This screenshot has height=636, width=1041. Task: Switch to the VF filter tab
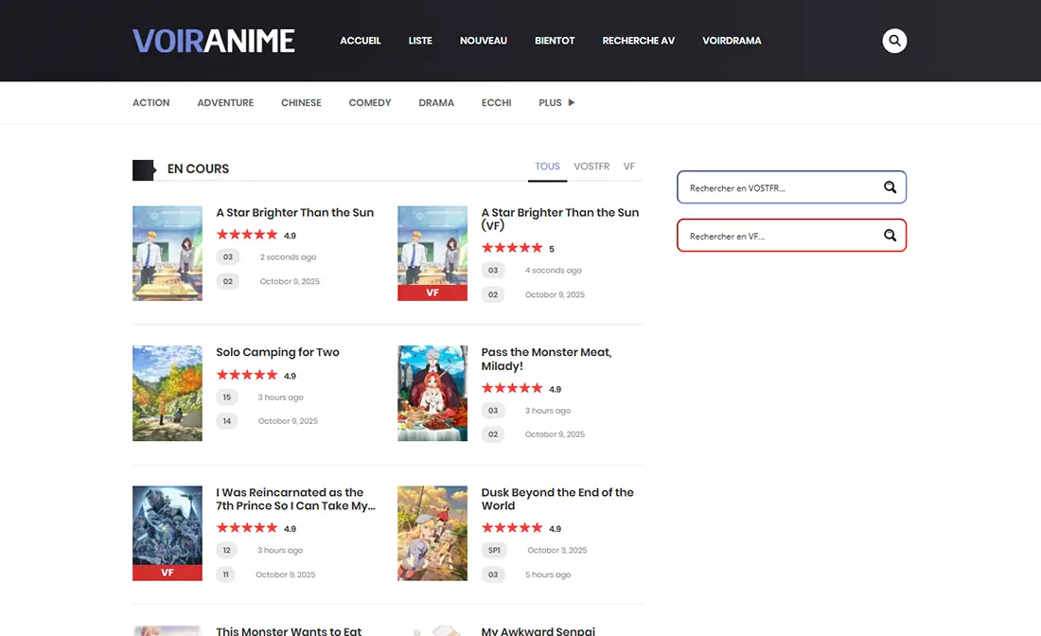tap(629, 166)
